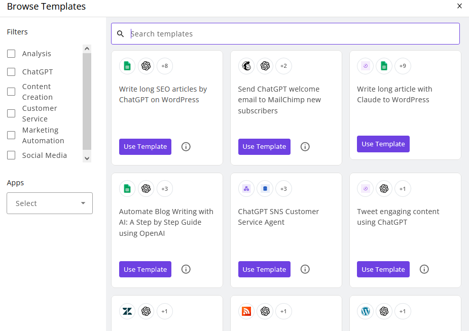Viewport: 469px width, 331px height.
Task: Click the +3 badge on Automate Blog Writing card
Action: pos(164,189)
